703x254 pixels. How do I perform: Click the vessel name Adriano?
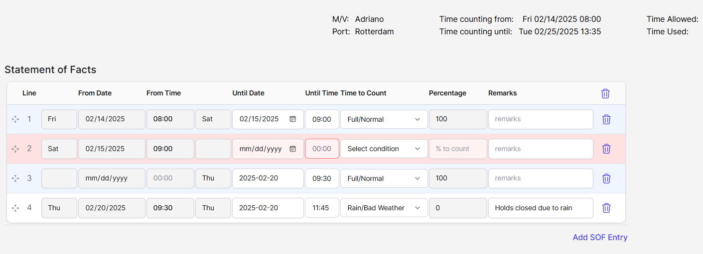[369, 19]
